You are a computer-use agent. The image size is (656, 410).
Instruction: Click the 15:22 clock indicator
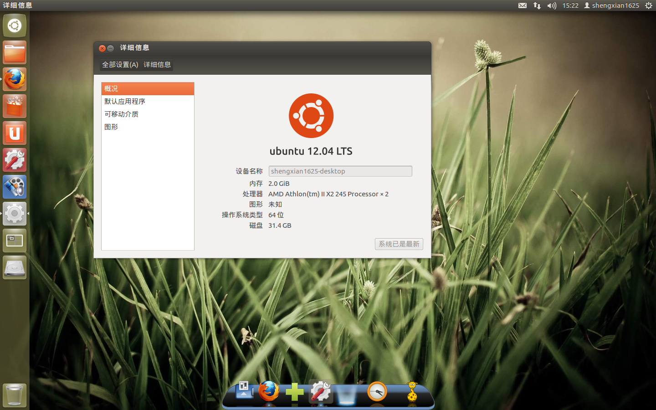570,5
